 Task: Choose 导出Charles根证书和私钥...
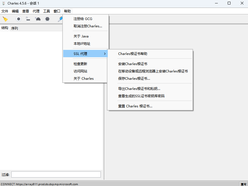click(150, 89)
